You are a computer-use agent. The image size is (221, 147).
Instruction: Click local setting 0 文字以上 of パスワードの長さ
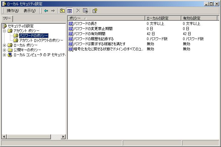coord(155,24)
